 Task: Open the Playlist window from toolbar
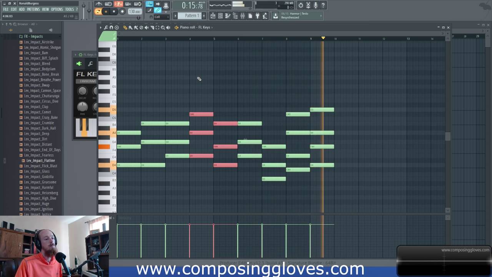[x=213, y=16]
